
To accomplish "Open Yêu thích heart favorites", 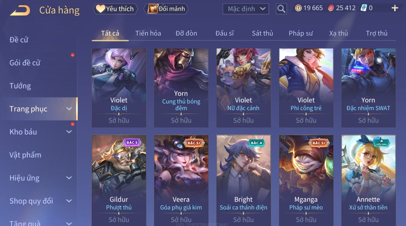I will 115,9.
